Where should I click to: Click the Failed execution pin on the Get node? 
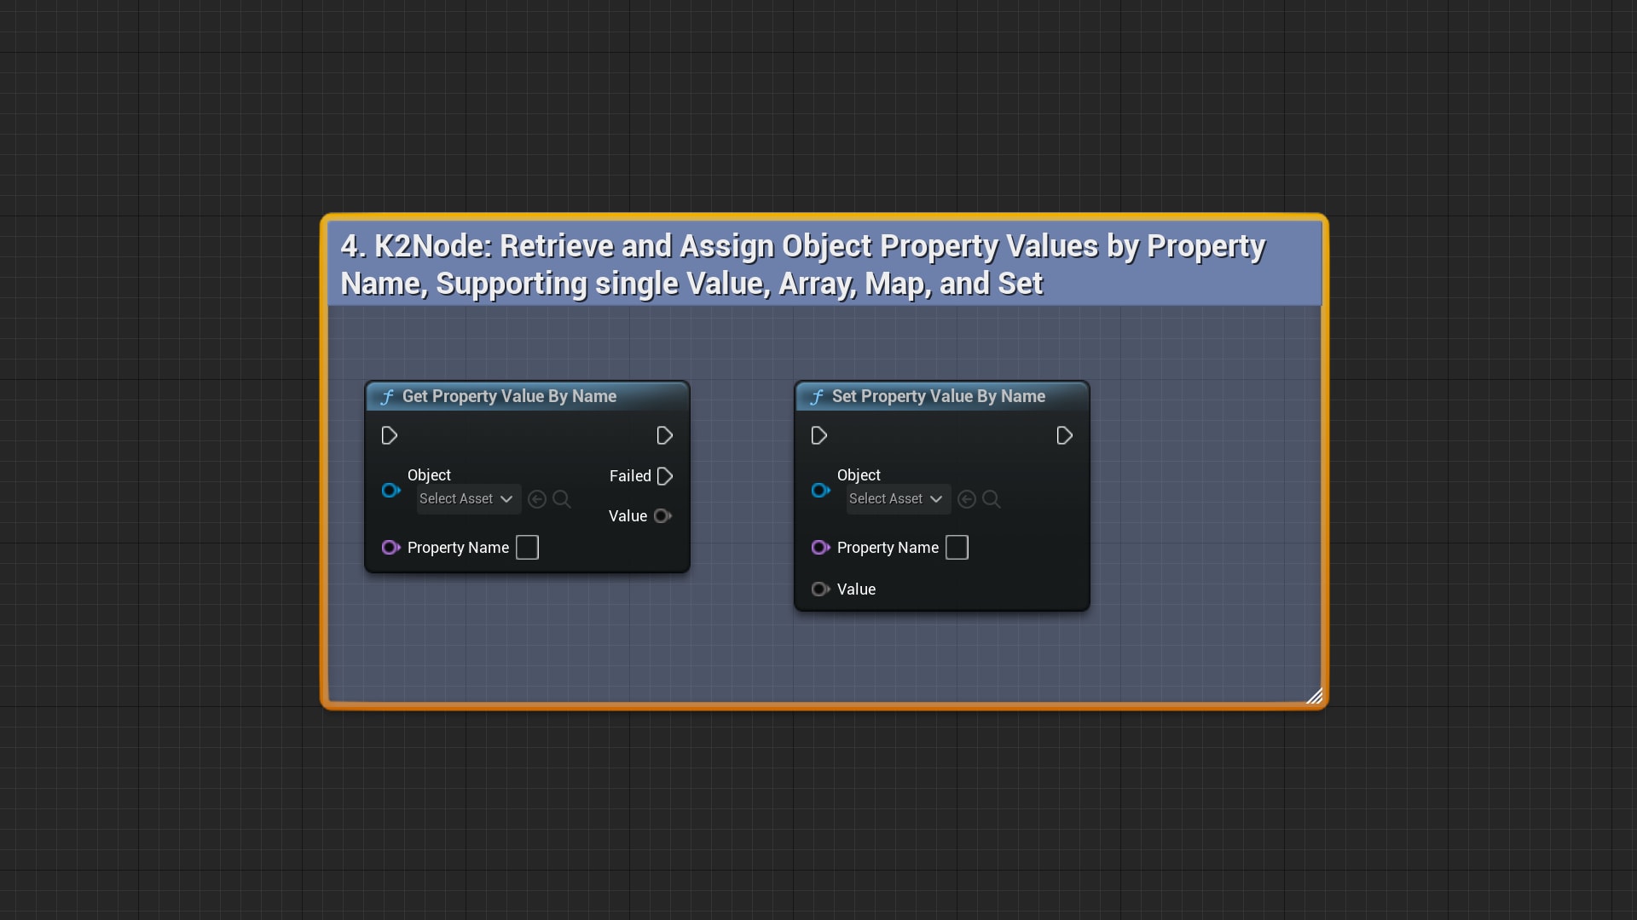pyautogui.click(x=665, y=476)
